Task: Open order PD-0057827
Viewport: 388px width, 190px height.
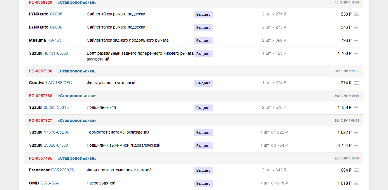Action: click(x=41, y=120)
